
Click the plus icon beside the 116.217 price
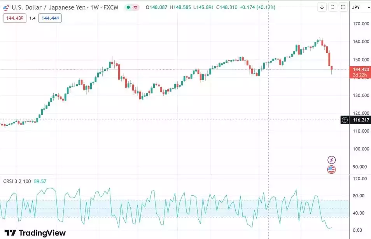coord(345,120)
